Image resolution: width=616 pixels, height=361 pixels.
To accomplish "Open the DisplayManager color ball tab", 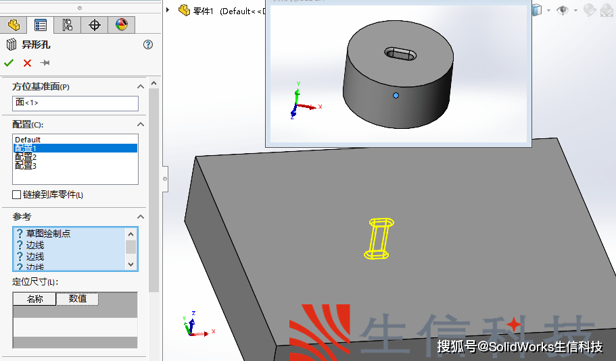I will click(122, 25).
